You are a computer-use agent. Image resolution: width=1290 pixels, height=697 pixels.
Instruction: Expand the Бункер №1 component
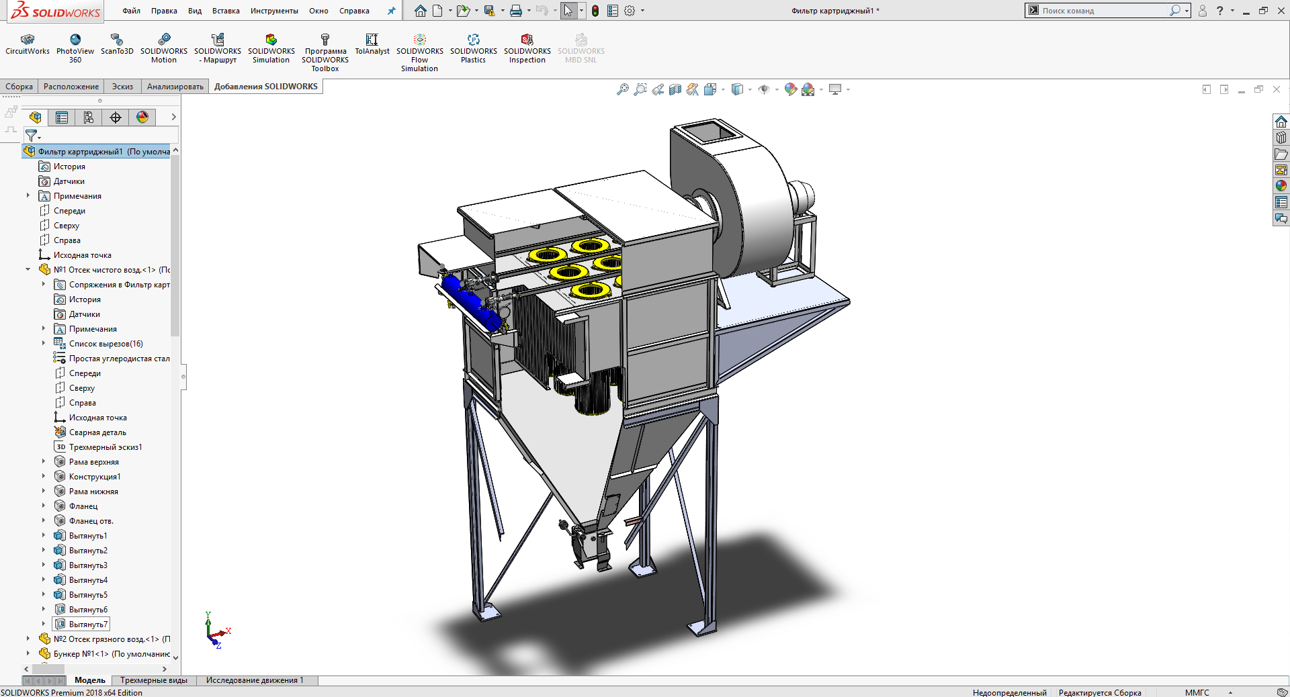(28, 653)
